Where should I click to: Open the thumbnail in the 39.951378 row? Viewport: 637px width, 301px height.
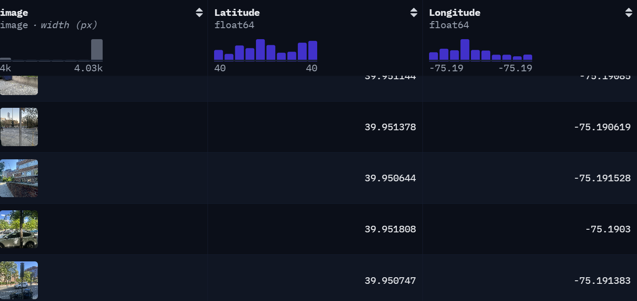tap(19, 127)
